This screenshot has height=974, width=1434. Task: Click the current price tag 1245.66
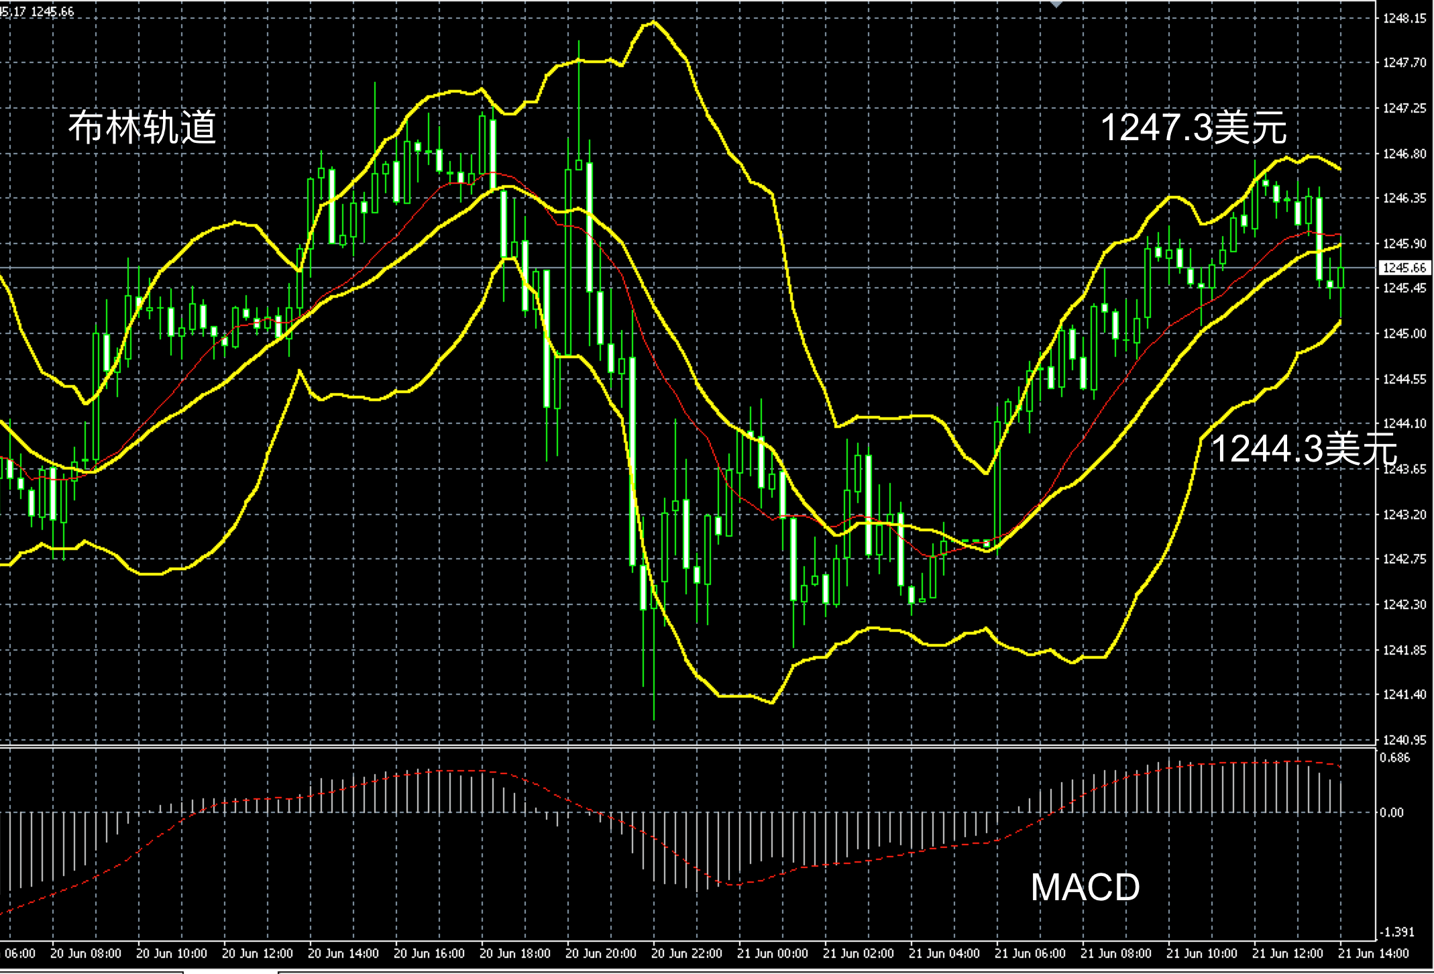(1404, 268)
